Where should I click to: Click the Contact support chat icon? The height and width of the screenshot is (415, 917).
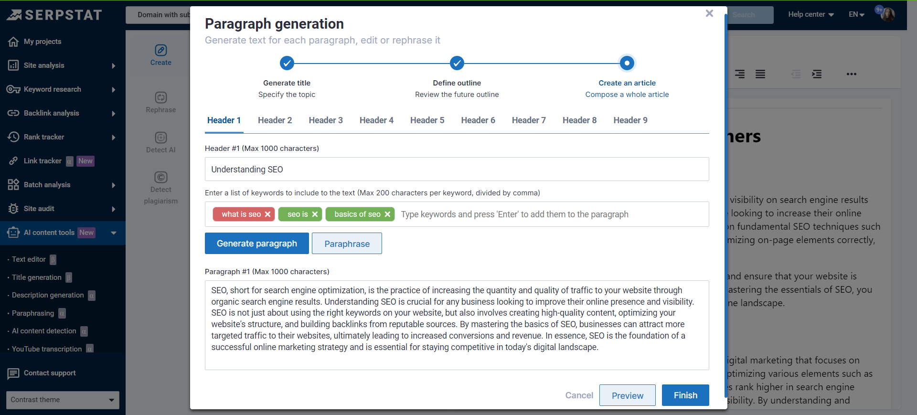tap(13, 373)
